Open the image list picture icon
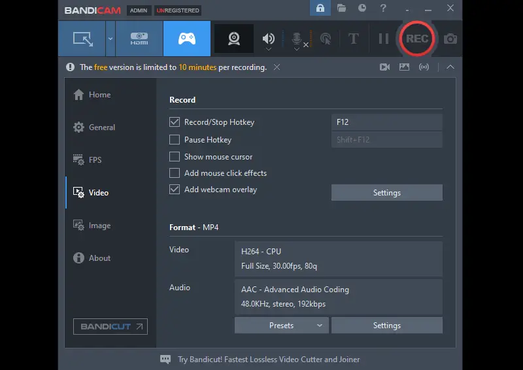This screenshot has height=370, width=523. [x=404, y=67]
